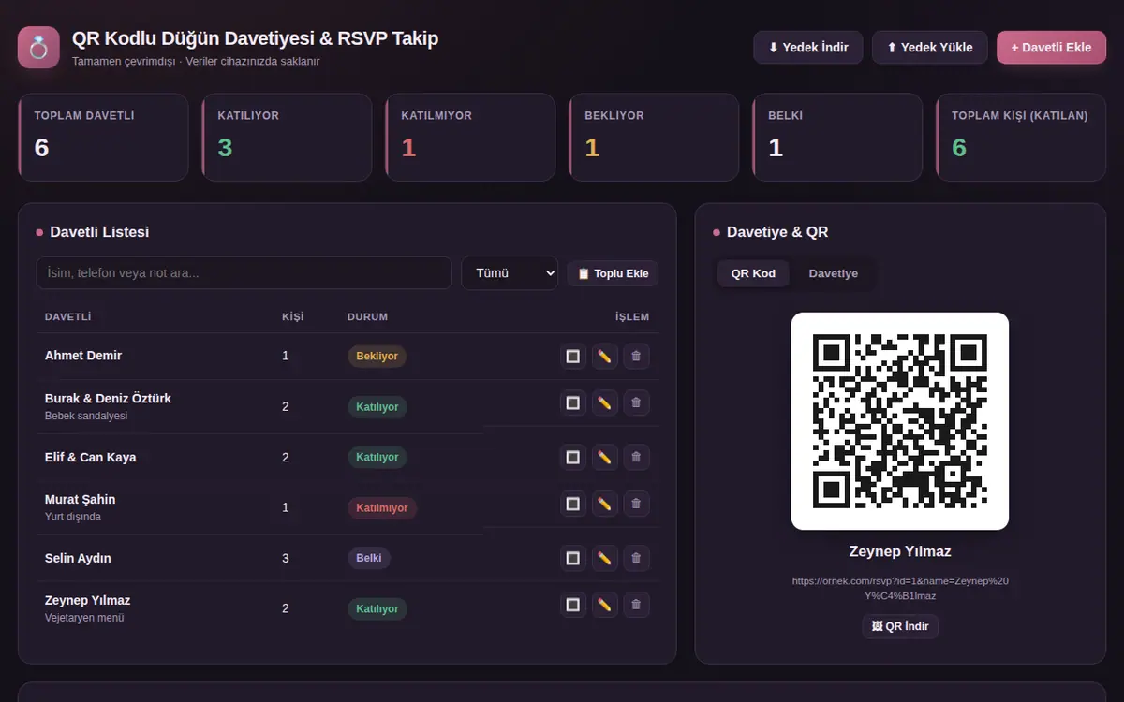Click the Zeynep Yılmaz name under the QR code

click(x=900, y=551)
